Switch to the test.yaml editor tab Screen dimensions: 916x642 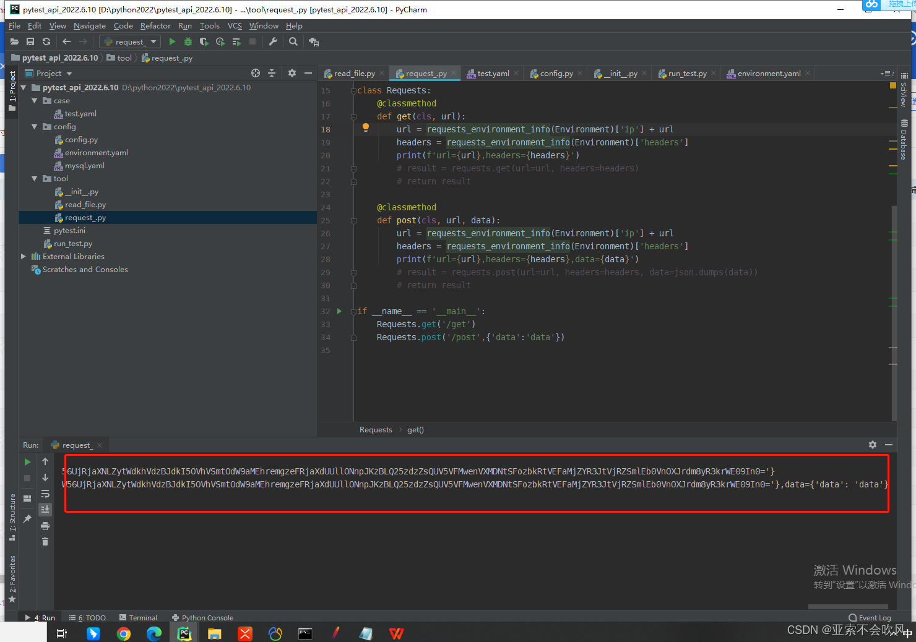493,73
